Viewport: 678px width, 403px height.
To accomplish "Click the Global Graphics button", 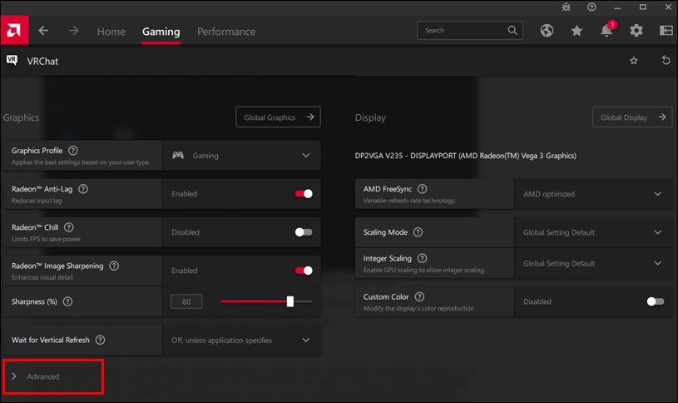I will [x=278, y=117].
